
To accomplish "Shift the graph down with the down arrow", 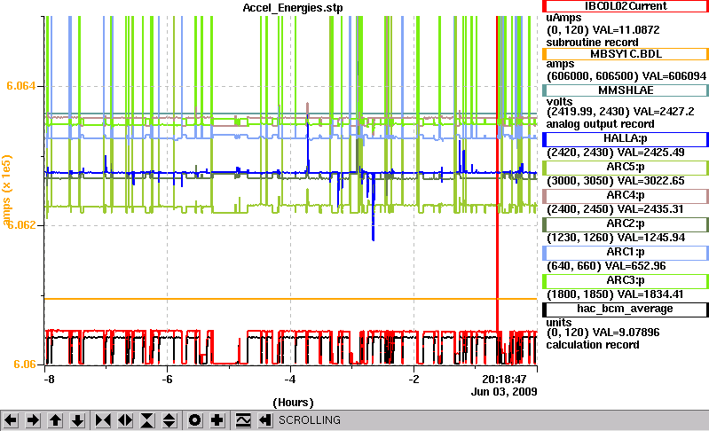I will pos(77,420).
